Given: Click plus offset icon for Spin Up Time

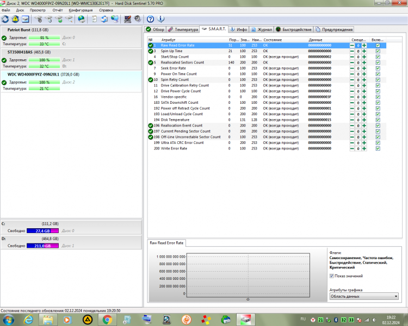Looking at the screenshot, I should (x=364, y=51).
